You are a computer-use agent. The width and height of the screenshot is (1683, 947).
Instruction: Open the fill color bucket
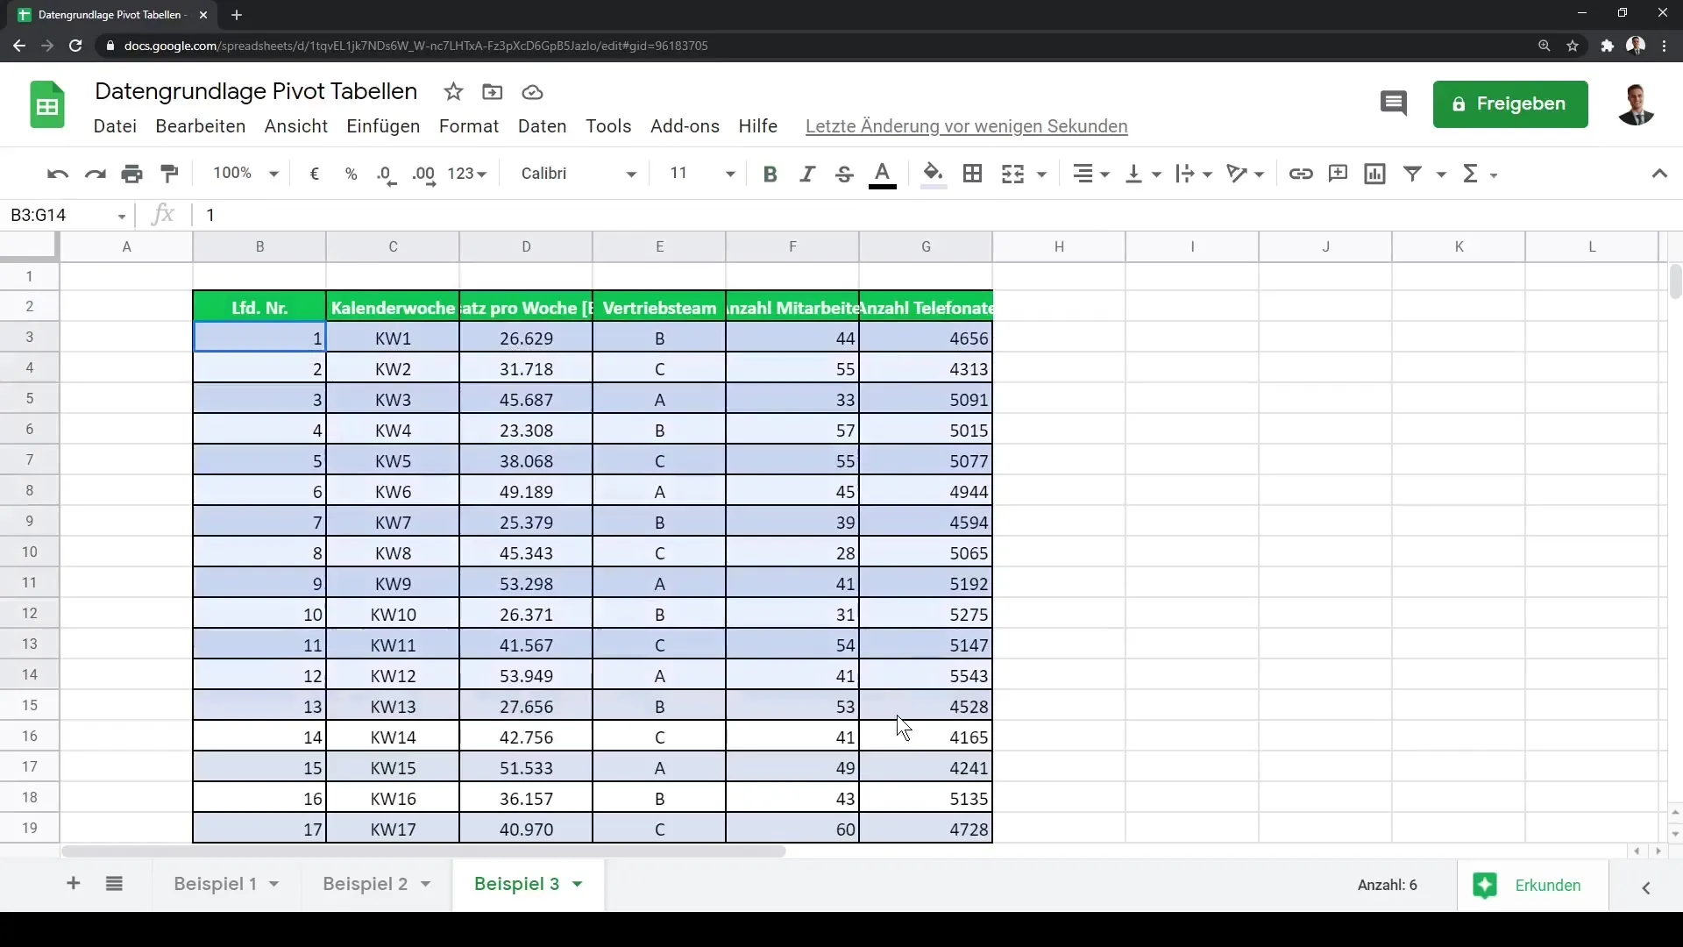[934, 174]
